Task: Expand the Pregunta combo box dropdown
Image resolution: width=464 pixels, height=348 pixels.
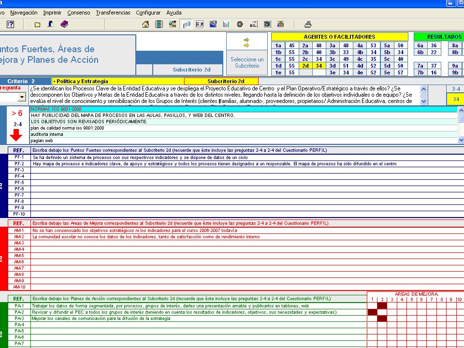Action: [22, 97]
